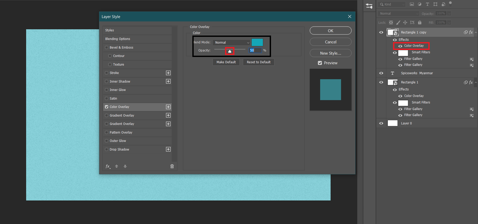The image size is (478, 224).
Task: Select Blending Options in styles list
Action: click(118, 39)
